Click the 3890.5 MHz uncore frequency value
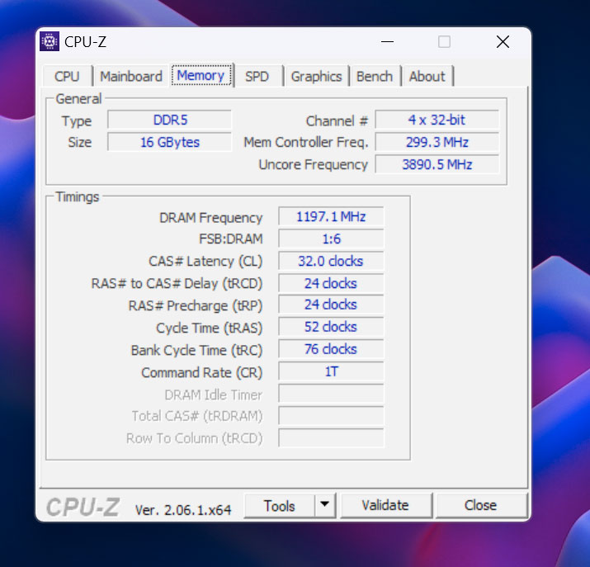 tap(437, 164)
